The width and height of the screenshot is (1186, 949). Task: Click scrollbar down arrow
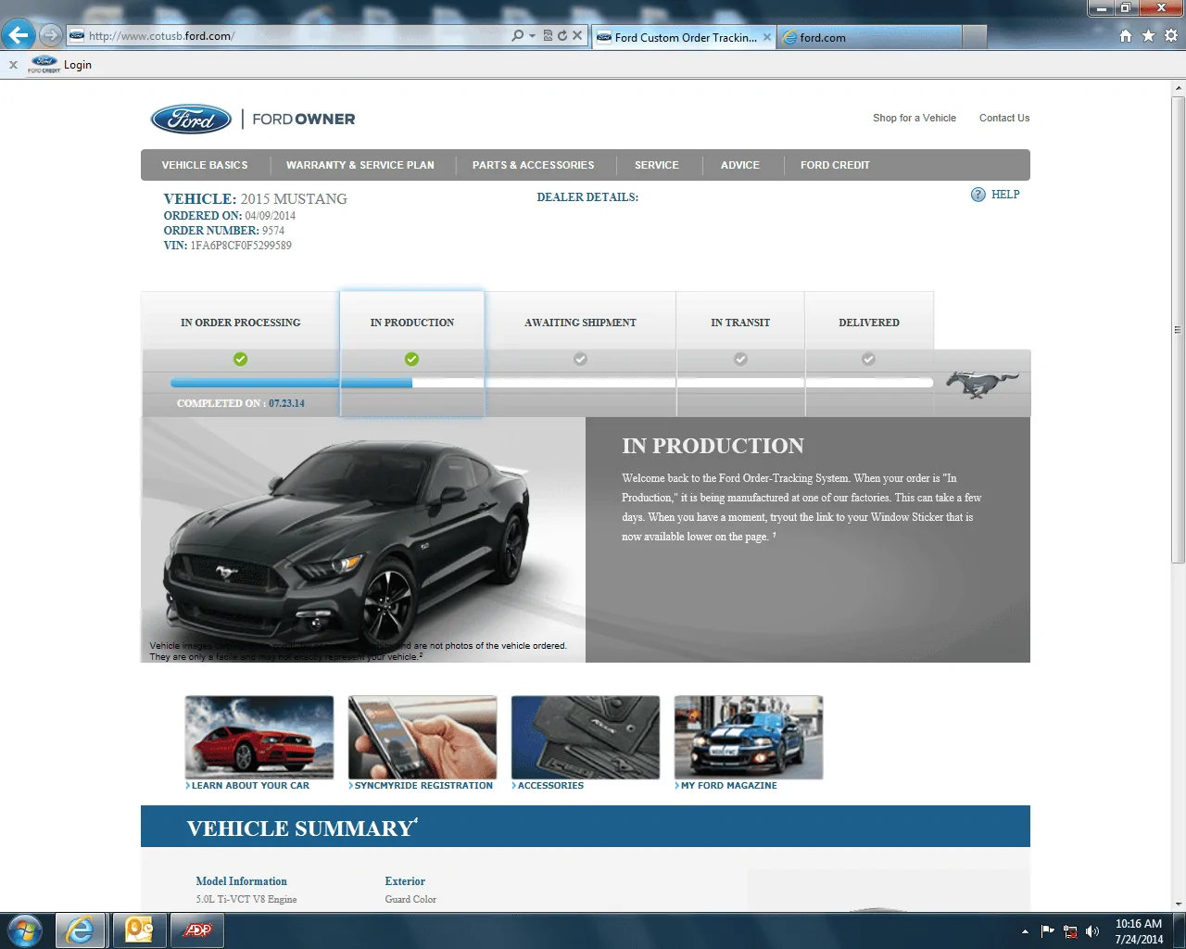(x=1178, y=904)
